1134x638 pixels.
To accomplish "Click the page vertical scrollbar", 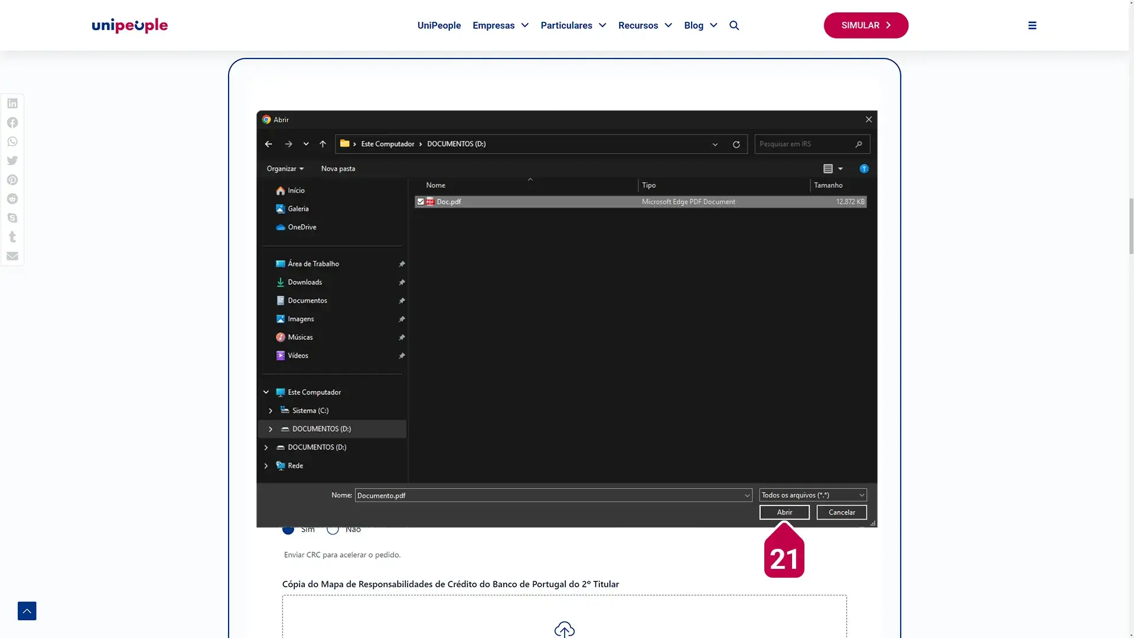I will [x=1130, y=226].
